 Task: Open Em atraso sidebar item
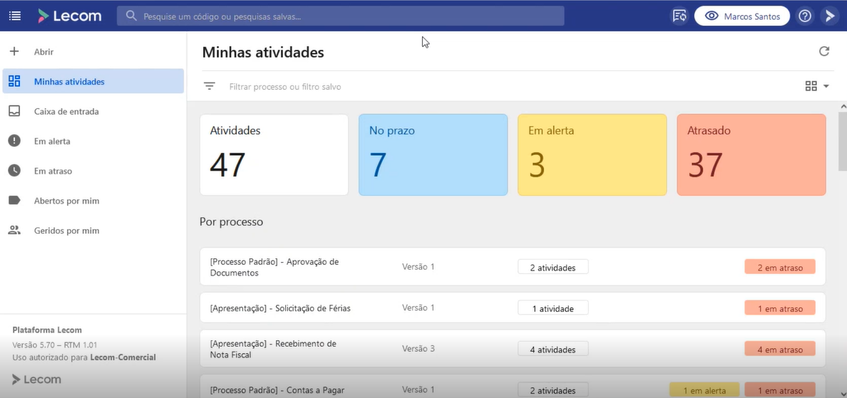click(53, 172)
